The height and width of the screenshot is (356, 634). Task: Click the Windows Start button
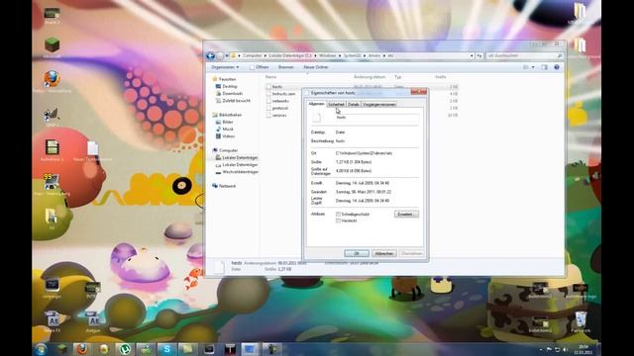[41, 349]
